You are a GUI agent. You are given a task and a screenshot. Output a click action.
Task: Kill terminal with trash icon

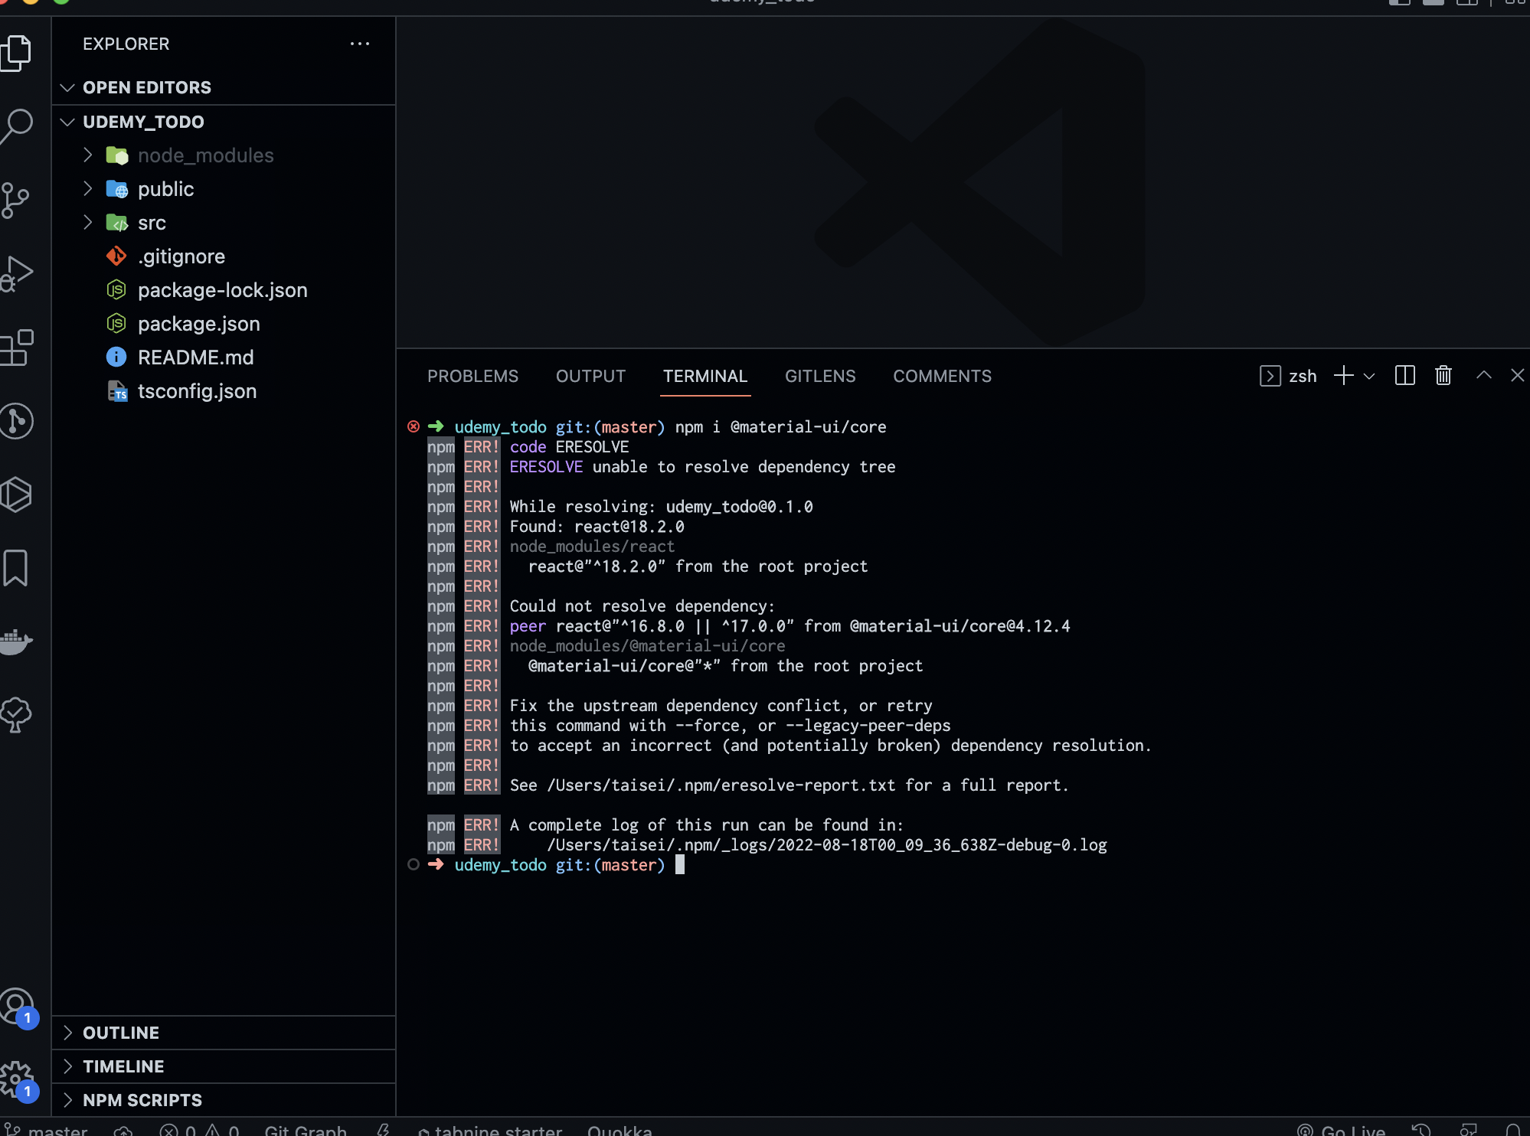pos(1443,376)
